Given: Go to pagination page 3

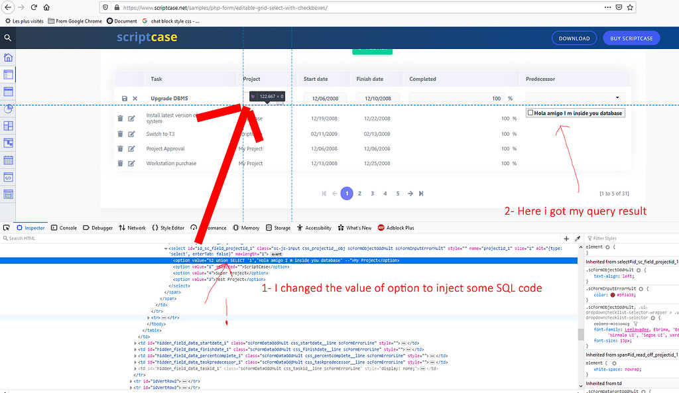Looking at the screenshot, I should pos(372,193).
